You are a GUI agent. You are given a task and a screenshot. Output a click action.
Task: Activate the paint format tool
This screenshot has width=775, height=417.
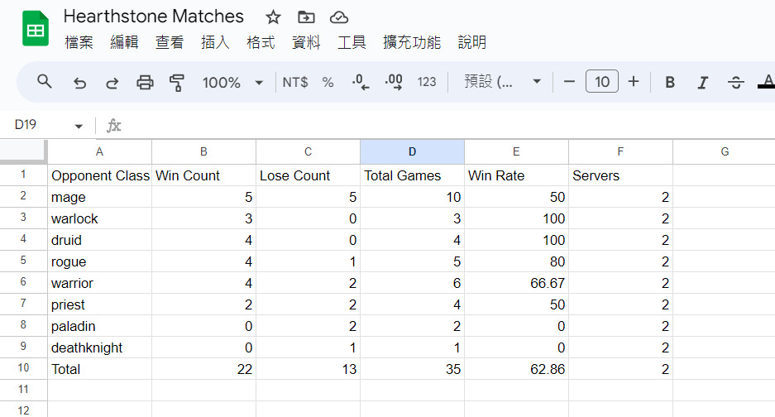coord(176,82)
